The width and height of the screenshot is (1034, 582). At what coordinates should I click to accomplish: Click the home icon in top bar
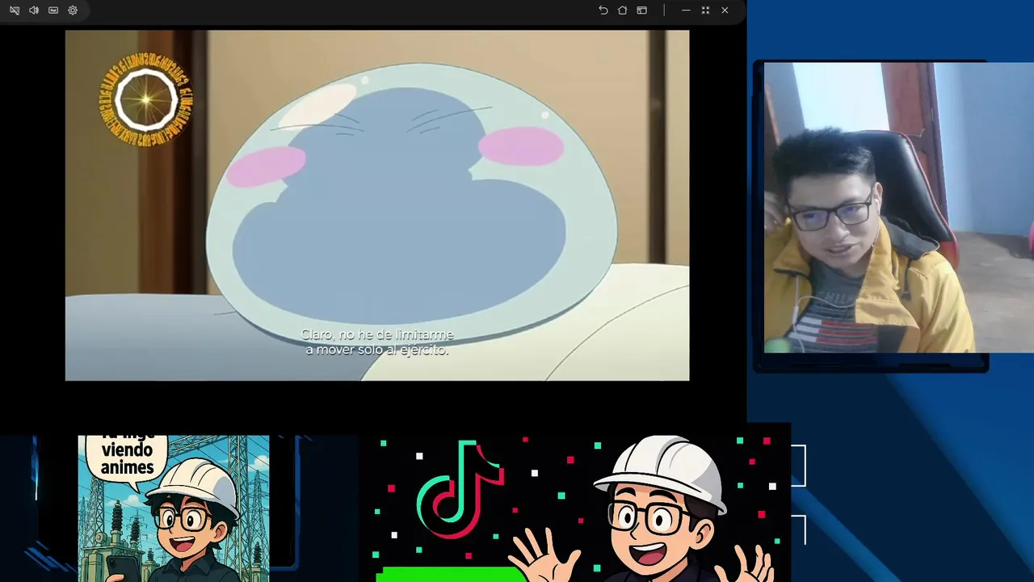click(x=622, y=11)
